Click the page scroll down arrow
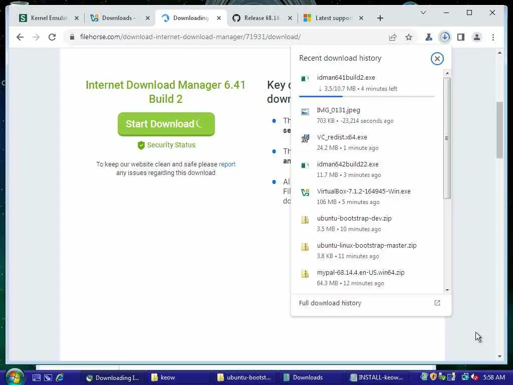The image size is (513, 385). click(x=499, y=356)
